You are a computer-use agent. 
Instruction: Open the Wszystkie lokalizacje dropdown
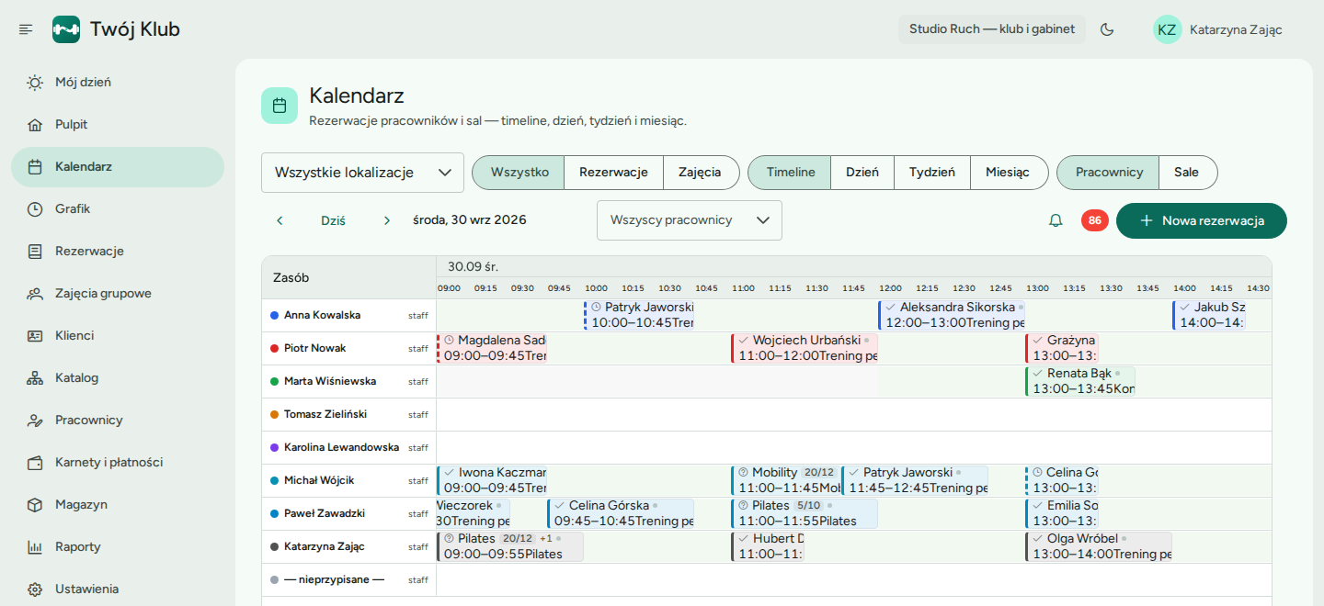(x=362, y=173)
